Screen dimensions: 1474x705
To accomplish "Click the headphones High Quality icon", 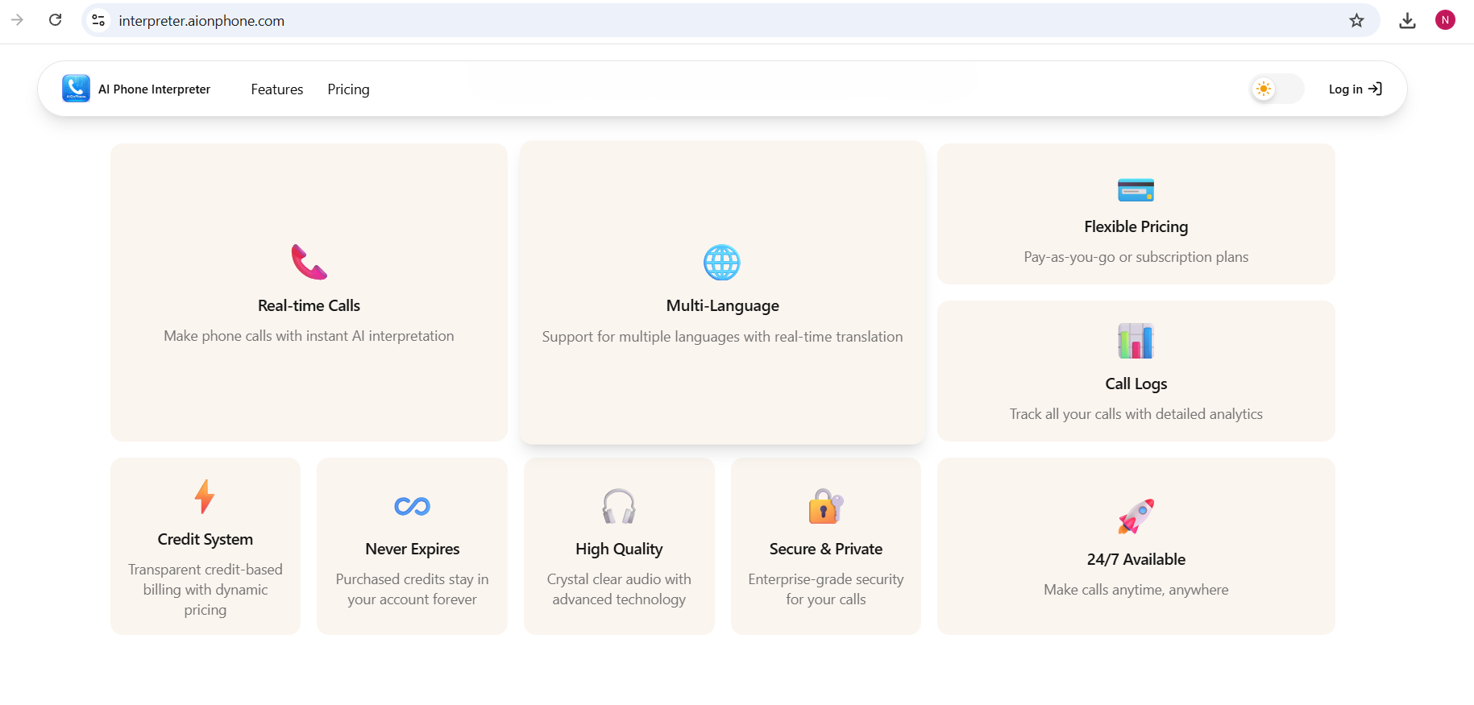I will coord(619,506).
